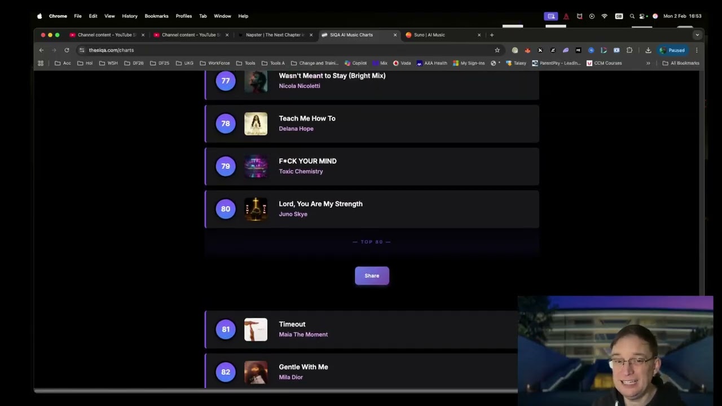
Task: Open the ParentPay bookmark
Action: click(x=556, y=63)
